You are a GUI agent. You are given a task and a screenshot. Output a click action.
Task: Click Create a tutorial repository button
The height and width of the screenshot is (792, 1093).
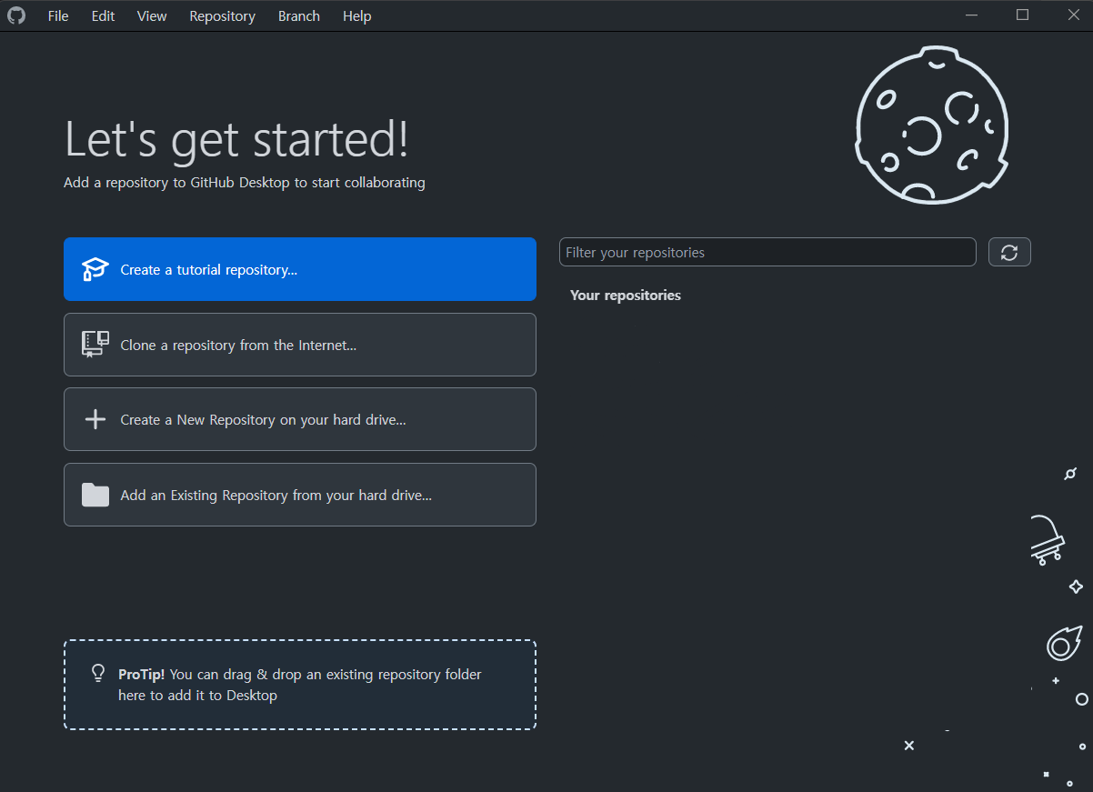300,269
